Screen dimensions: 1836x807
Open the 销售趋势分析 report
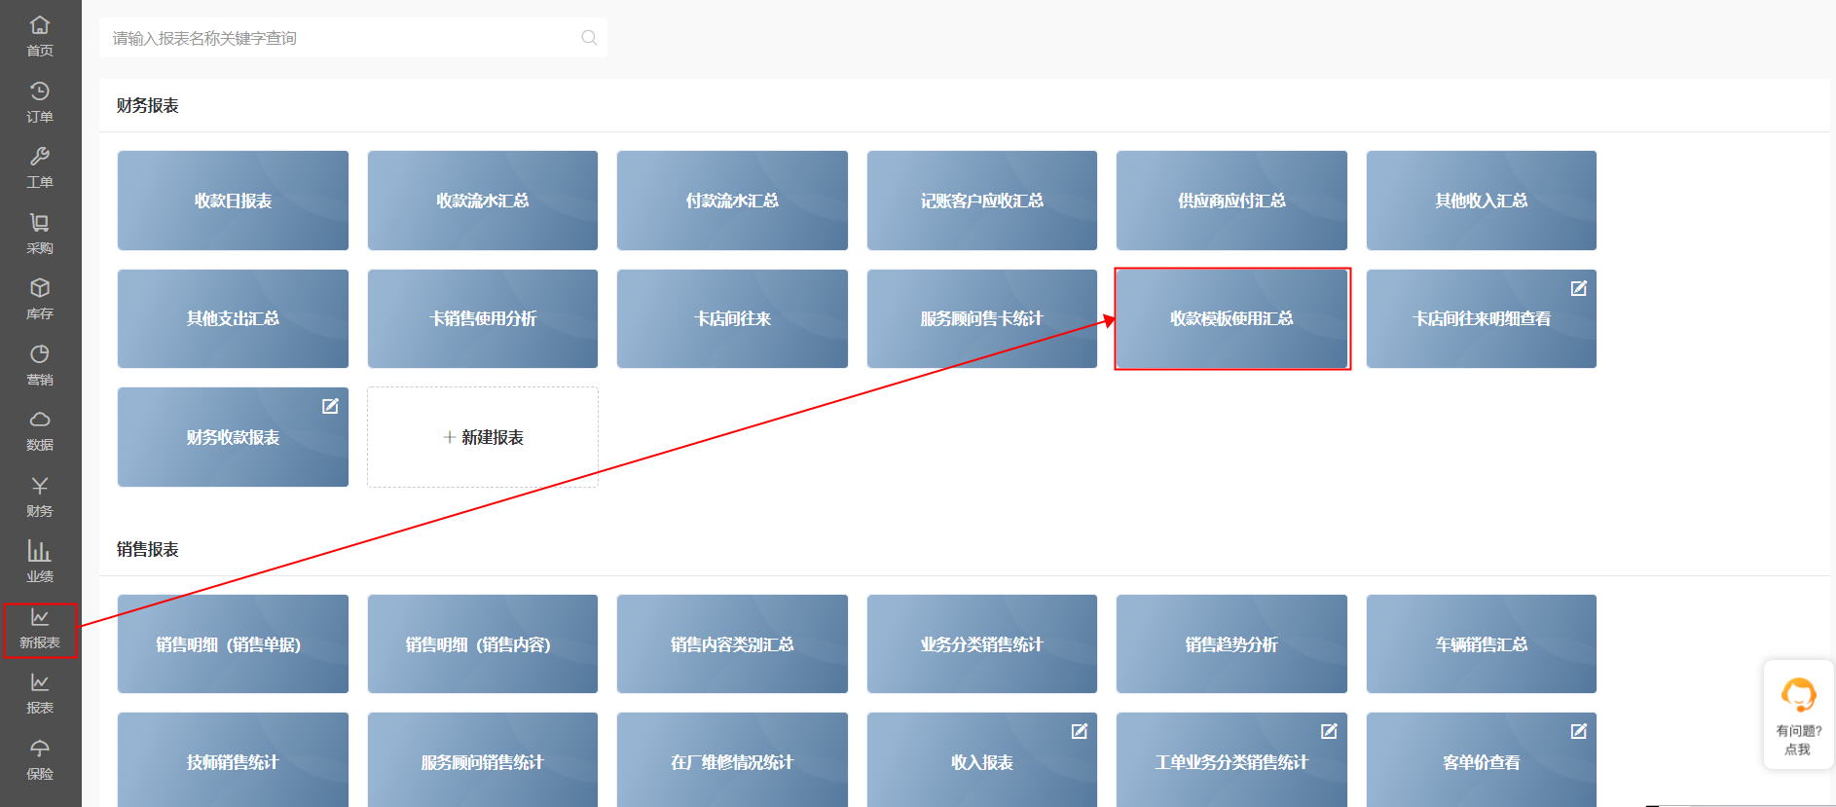pyautogui.click(x=1231, y=644)
